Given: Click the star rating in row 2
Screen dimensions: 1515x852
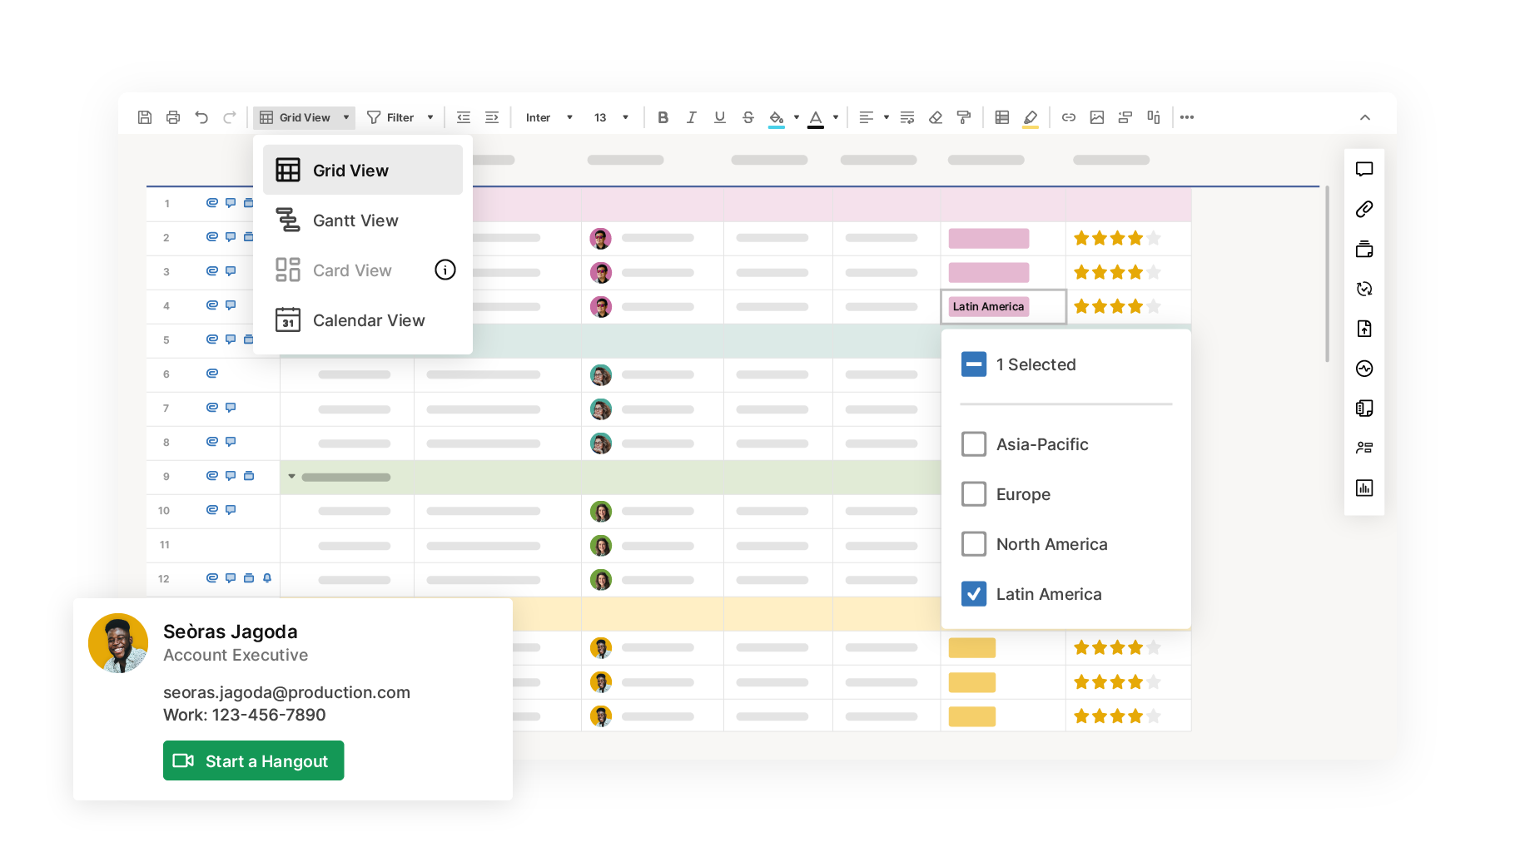Looking at the screenshot, I should (x=1116, y=239).
